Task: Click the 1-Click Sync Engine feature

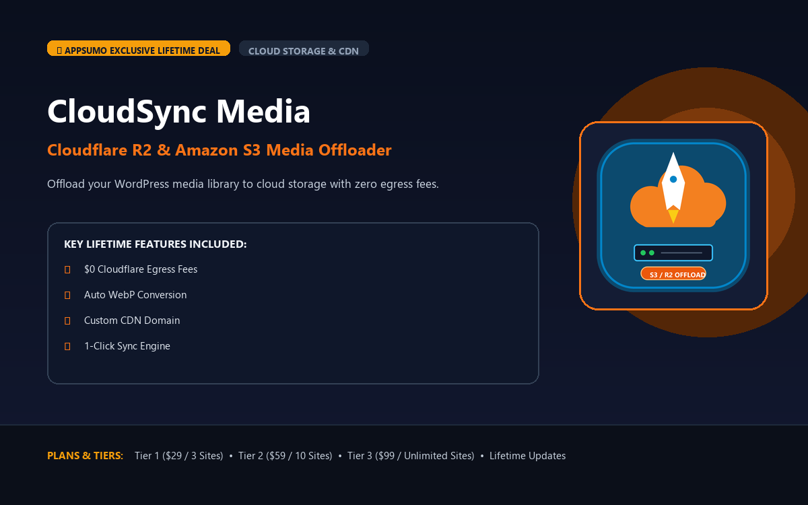Action: pos(127,346)
